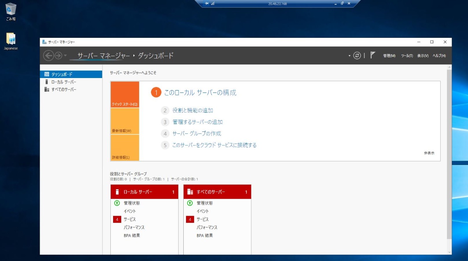
Task: Open the notifications flag
Action: (373, 55)
